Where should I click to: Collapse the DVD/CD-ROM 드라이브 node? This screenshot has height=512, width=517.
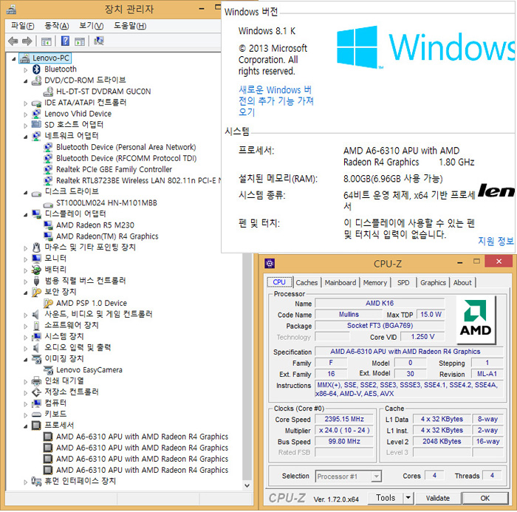point(26,81)
